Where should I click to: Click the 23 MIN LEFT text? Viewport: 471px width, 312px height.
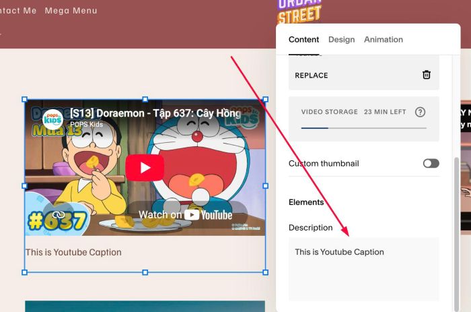pos(385,112)
